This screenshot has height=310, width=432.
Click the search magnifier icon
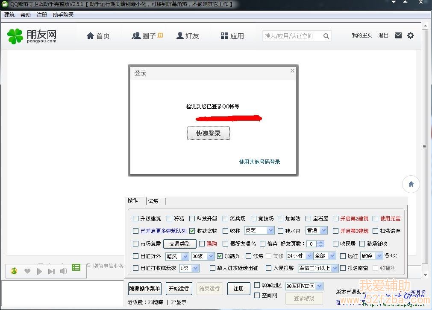tap(326, 36)
